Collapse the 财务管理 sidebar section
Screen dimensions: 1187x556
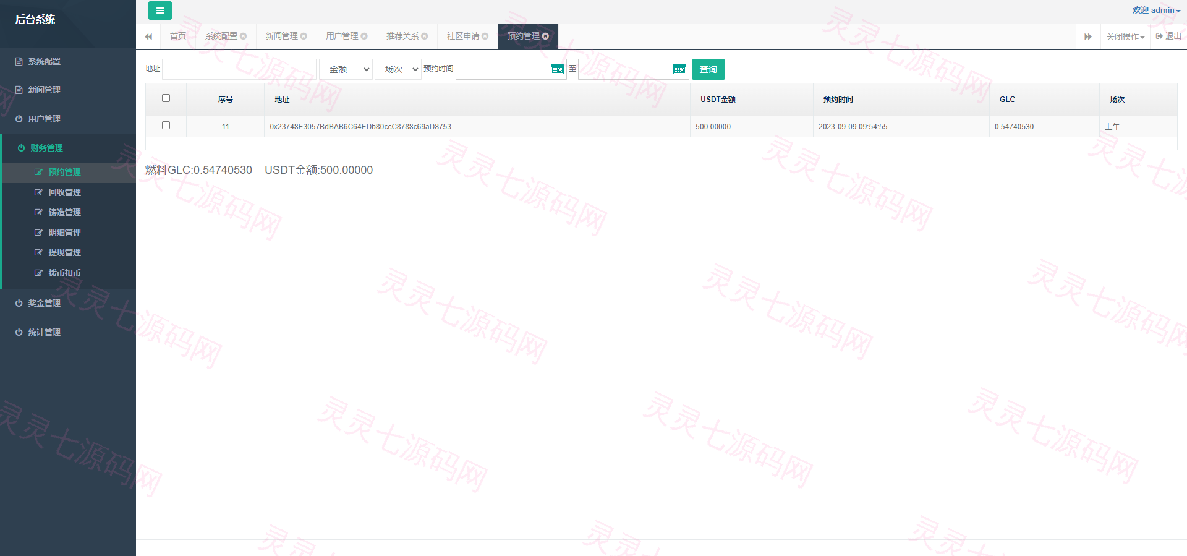(x=68, y=148)
